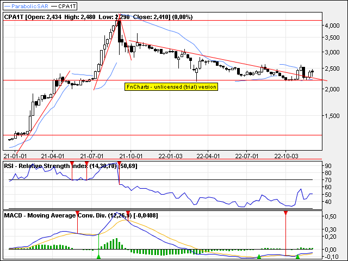This screenshot has width=348, height=261.
Task: Select the CPA1T open/high/low/close title text
Action: tap(98, 17)
